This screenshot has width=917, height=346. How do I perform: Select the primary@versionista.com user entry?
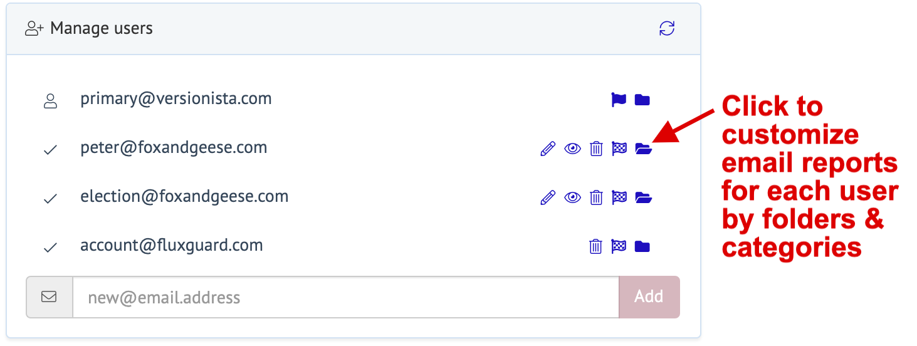point(176,99)
